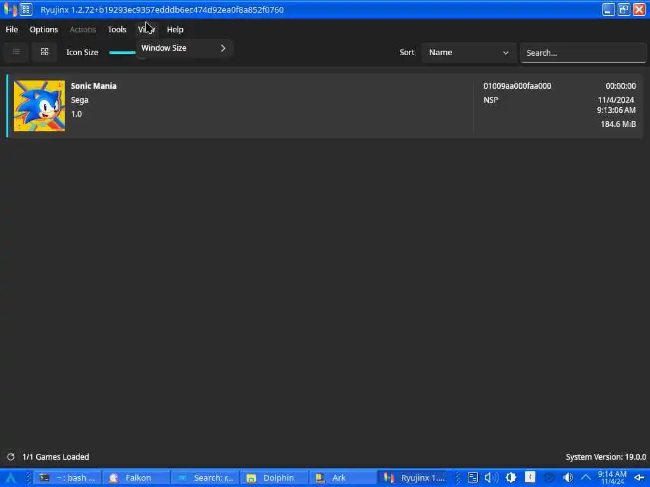
Task: Click the second speaker icon near clock
Action: [568, 478]
